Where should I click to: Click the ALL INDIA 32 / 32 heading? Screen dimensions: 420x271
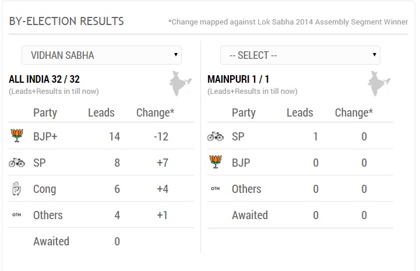44,79
